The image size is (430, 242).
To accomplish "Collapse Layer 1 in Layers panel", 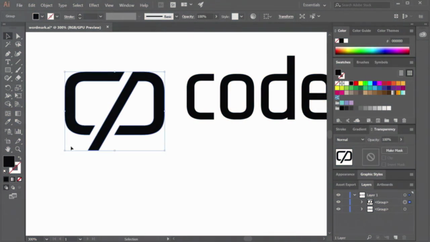I will [x=355, y=195].
